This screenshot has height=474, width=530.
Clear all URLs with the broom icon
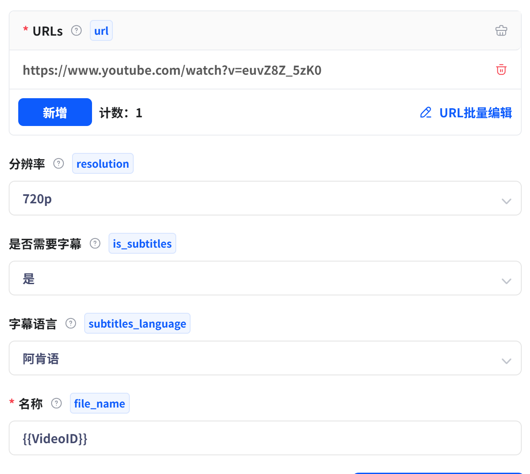point(501,30)
